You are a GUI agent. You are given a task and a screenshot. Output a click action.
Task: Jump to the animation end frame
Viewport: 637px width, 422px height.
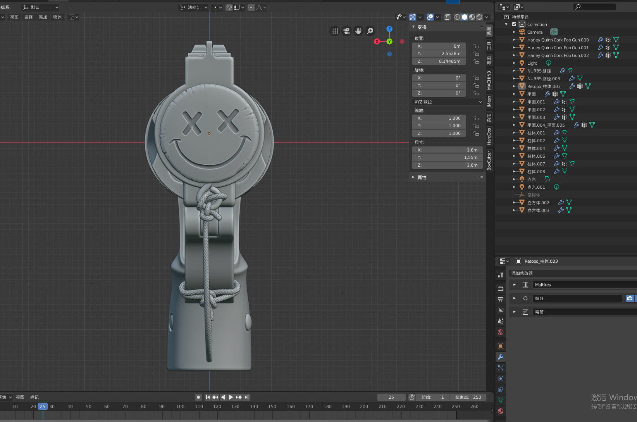(247, 397)
